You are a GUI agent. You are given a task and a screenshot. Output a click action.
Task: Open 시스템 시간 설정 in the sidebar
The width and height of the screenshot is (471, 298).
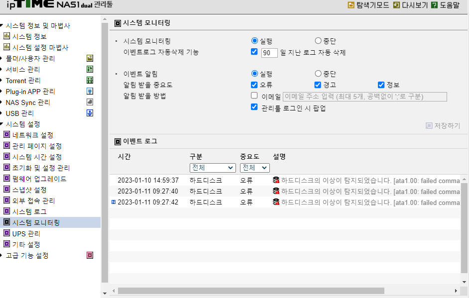(x=37, y=157)
